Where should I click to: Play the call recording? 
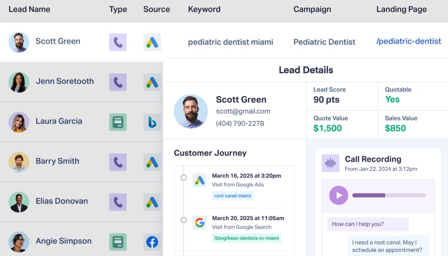tap(338, 195)
